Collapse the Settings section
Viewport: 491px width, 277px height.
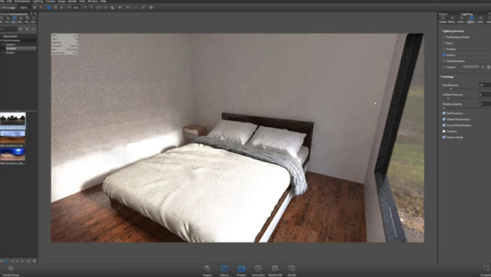click(x=441, y=77)
